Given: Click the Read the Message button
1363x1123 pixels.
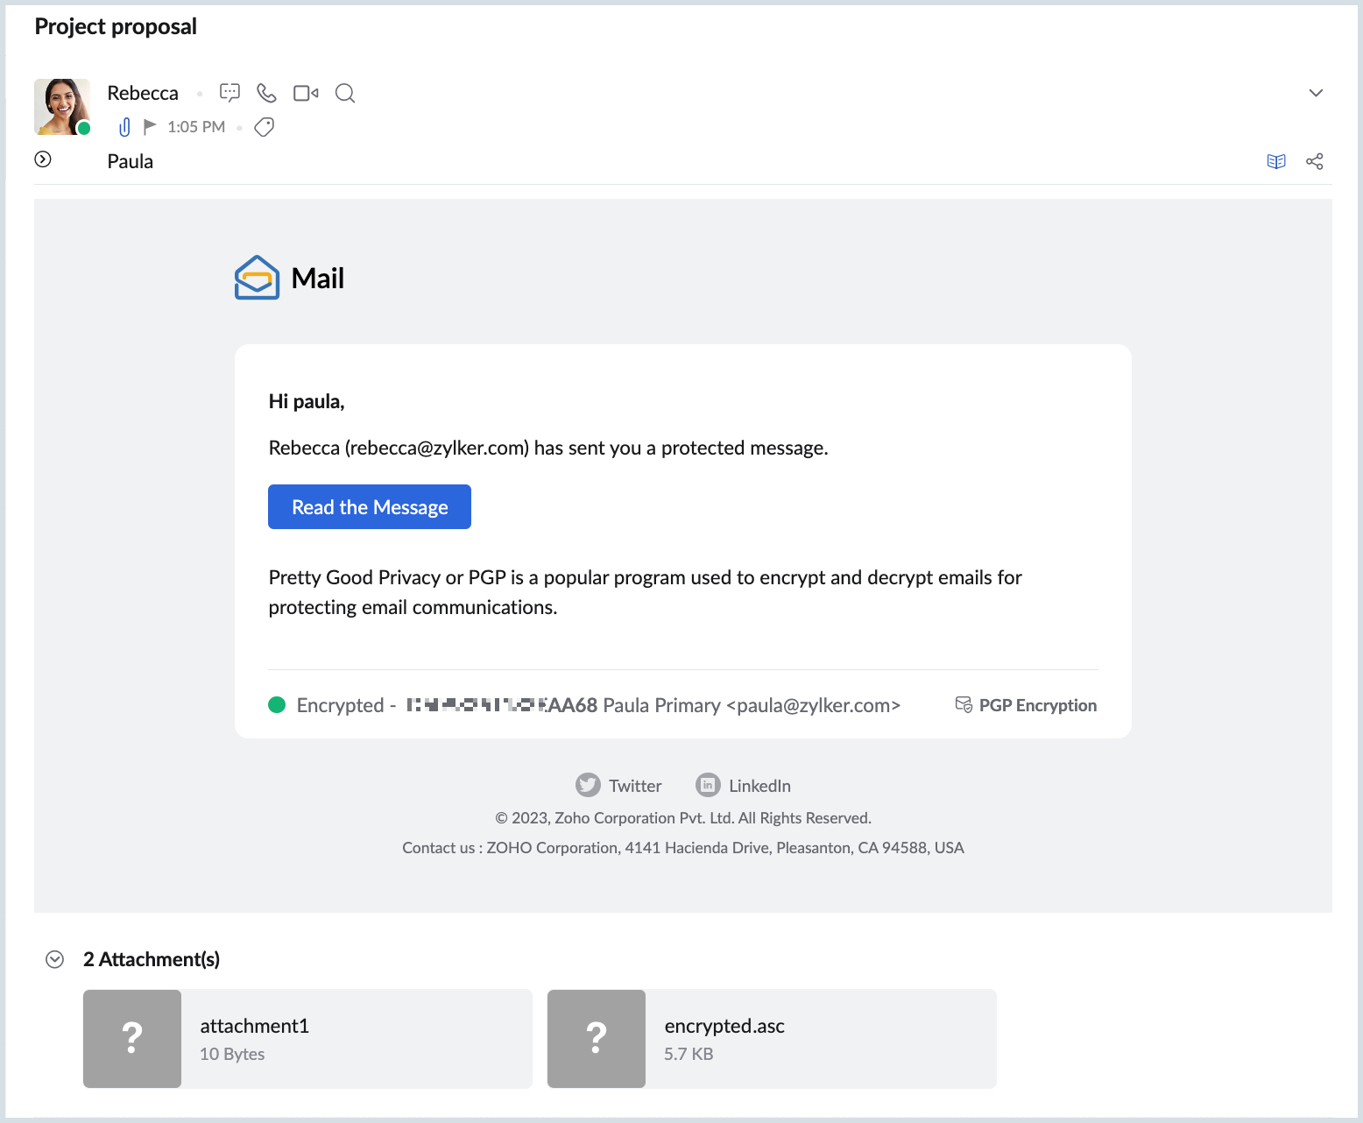Looking at the screenshot, I should point(369,507).
